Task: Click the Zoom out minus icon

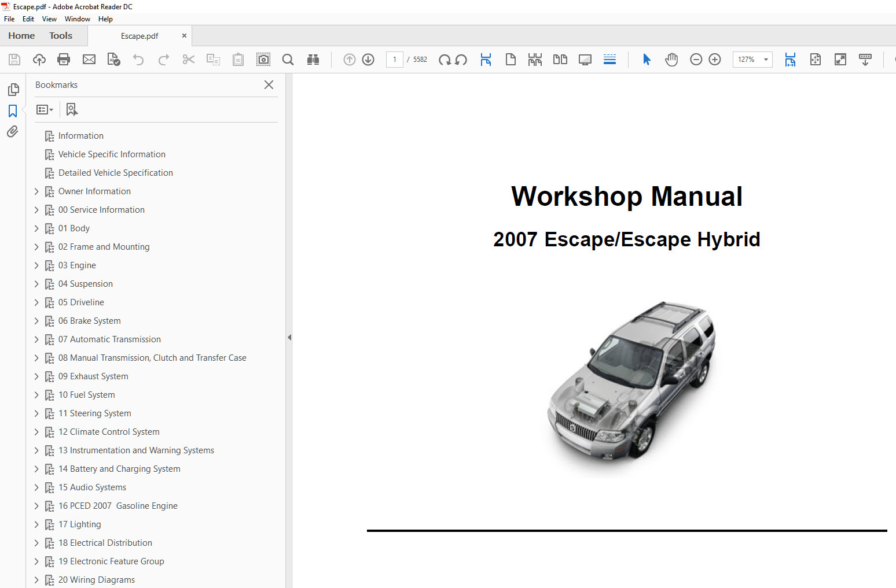Action: (x=696, y=60)
